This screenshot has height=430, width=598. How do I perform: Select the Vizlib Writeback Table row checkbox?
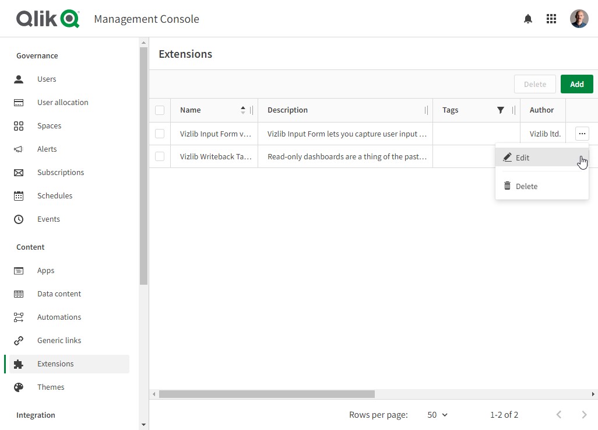click(160, 156)
